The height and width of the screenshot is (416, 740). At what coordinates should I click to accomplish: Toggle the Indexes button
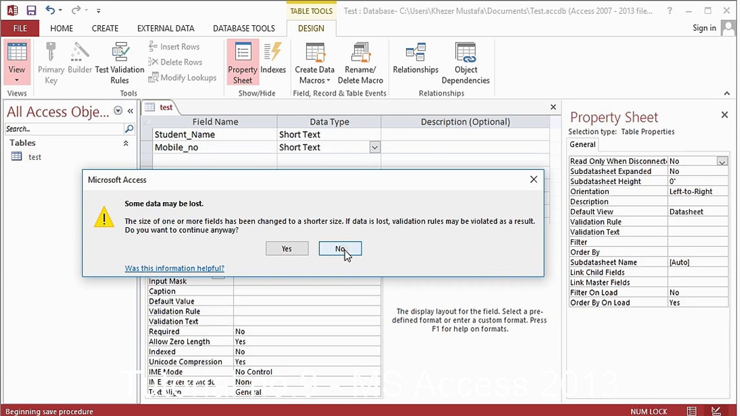(x=273, y=58)
